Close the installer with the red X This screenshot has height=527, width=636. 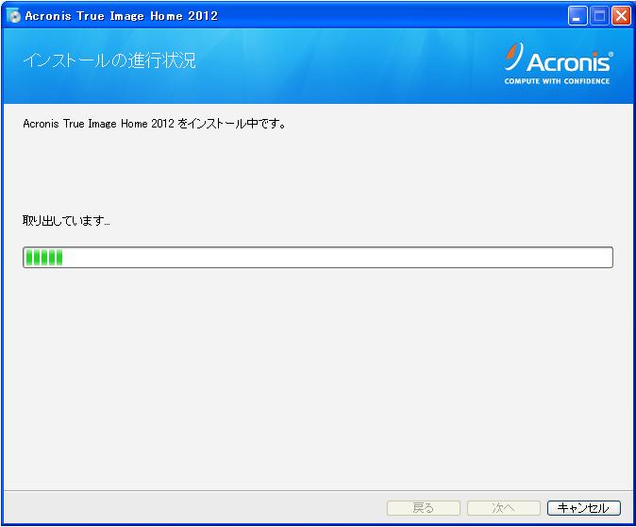[x=621, y=16]
